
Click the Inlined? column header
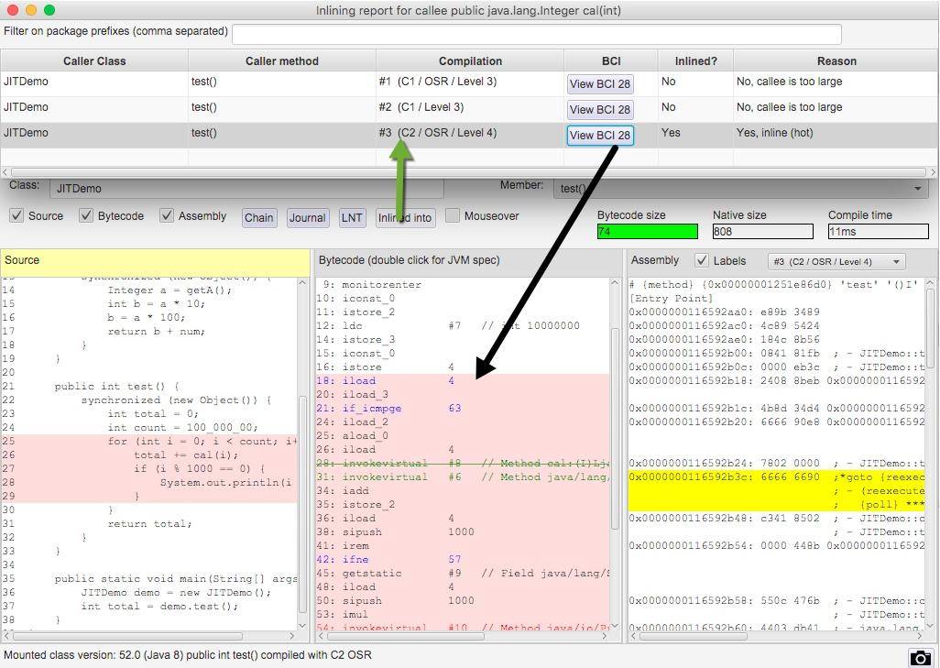[x=695, y=61]
